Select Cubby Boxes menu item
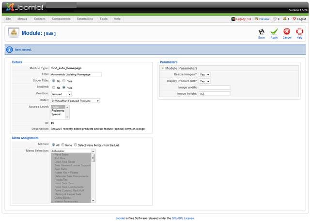310x221 pixels. click(71, 198)
